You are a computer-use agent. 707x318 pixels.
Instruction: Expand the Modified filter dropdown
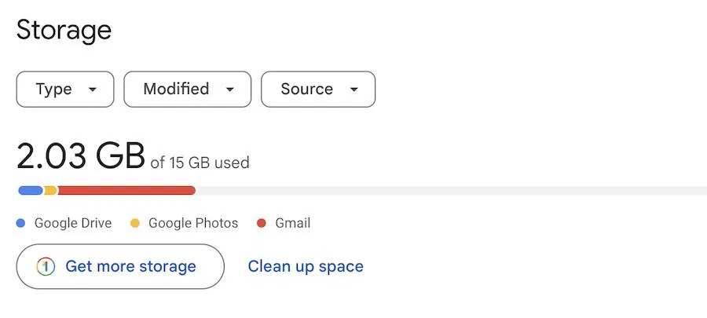coord(187,90)
